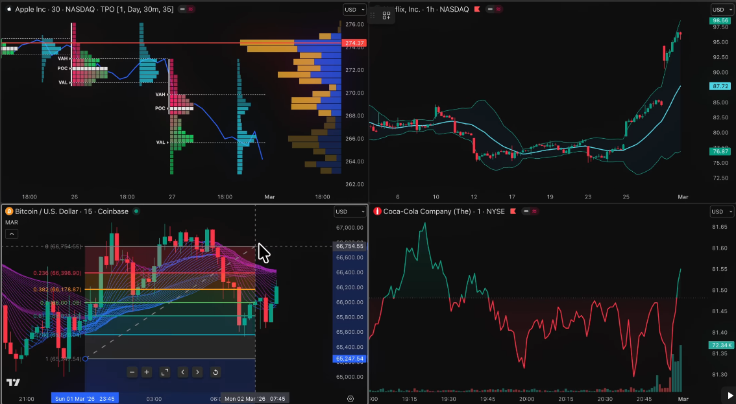Click the red flag icon next to Coca-Cola title
The width and height of the screenshot is (736, 404).
point(513,211)
